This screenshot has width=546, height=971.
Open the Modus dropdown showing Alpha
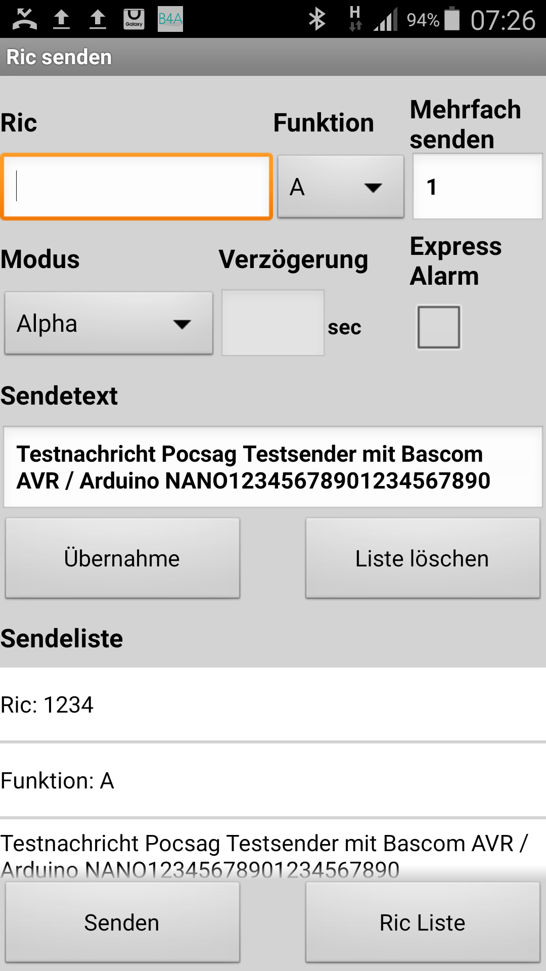(109, 323)
